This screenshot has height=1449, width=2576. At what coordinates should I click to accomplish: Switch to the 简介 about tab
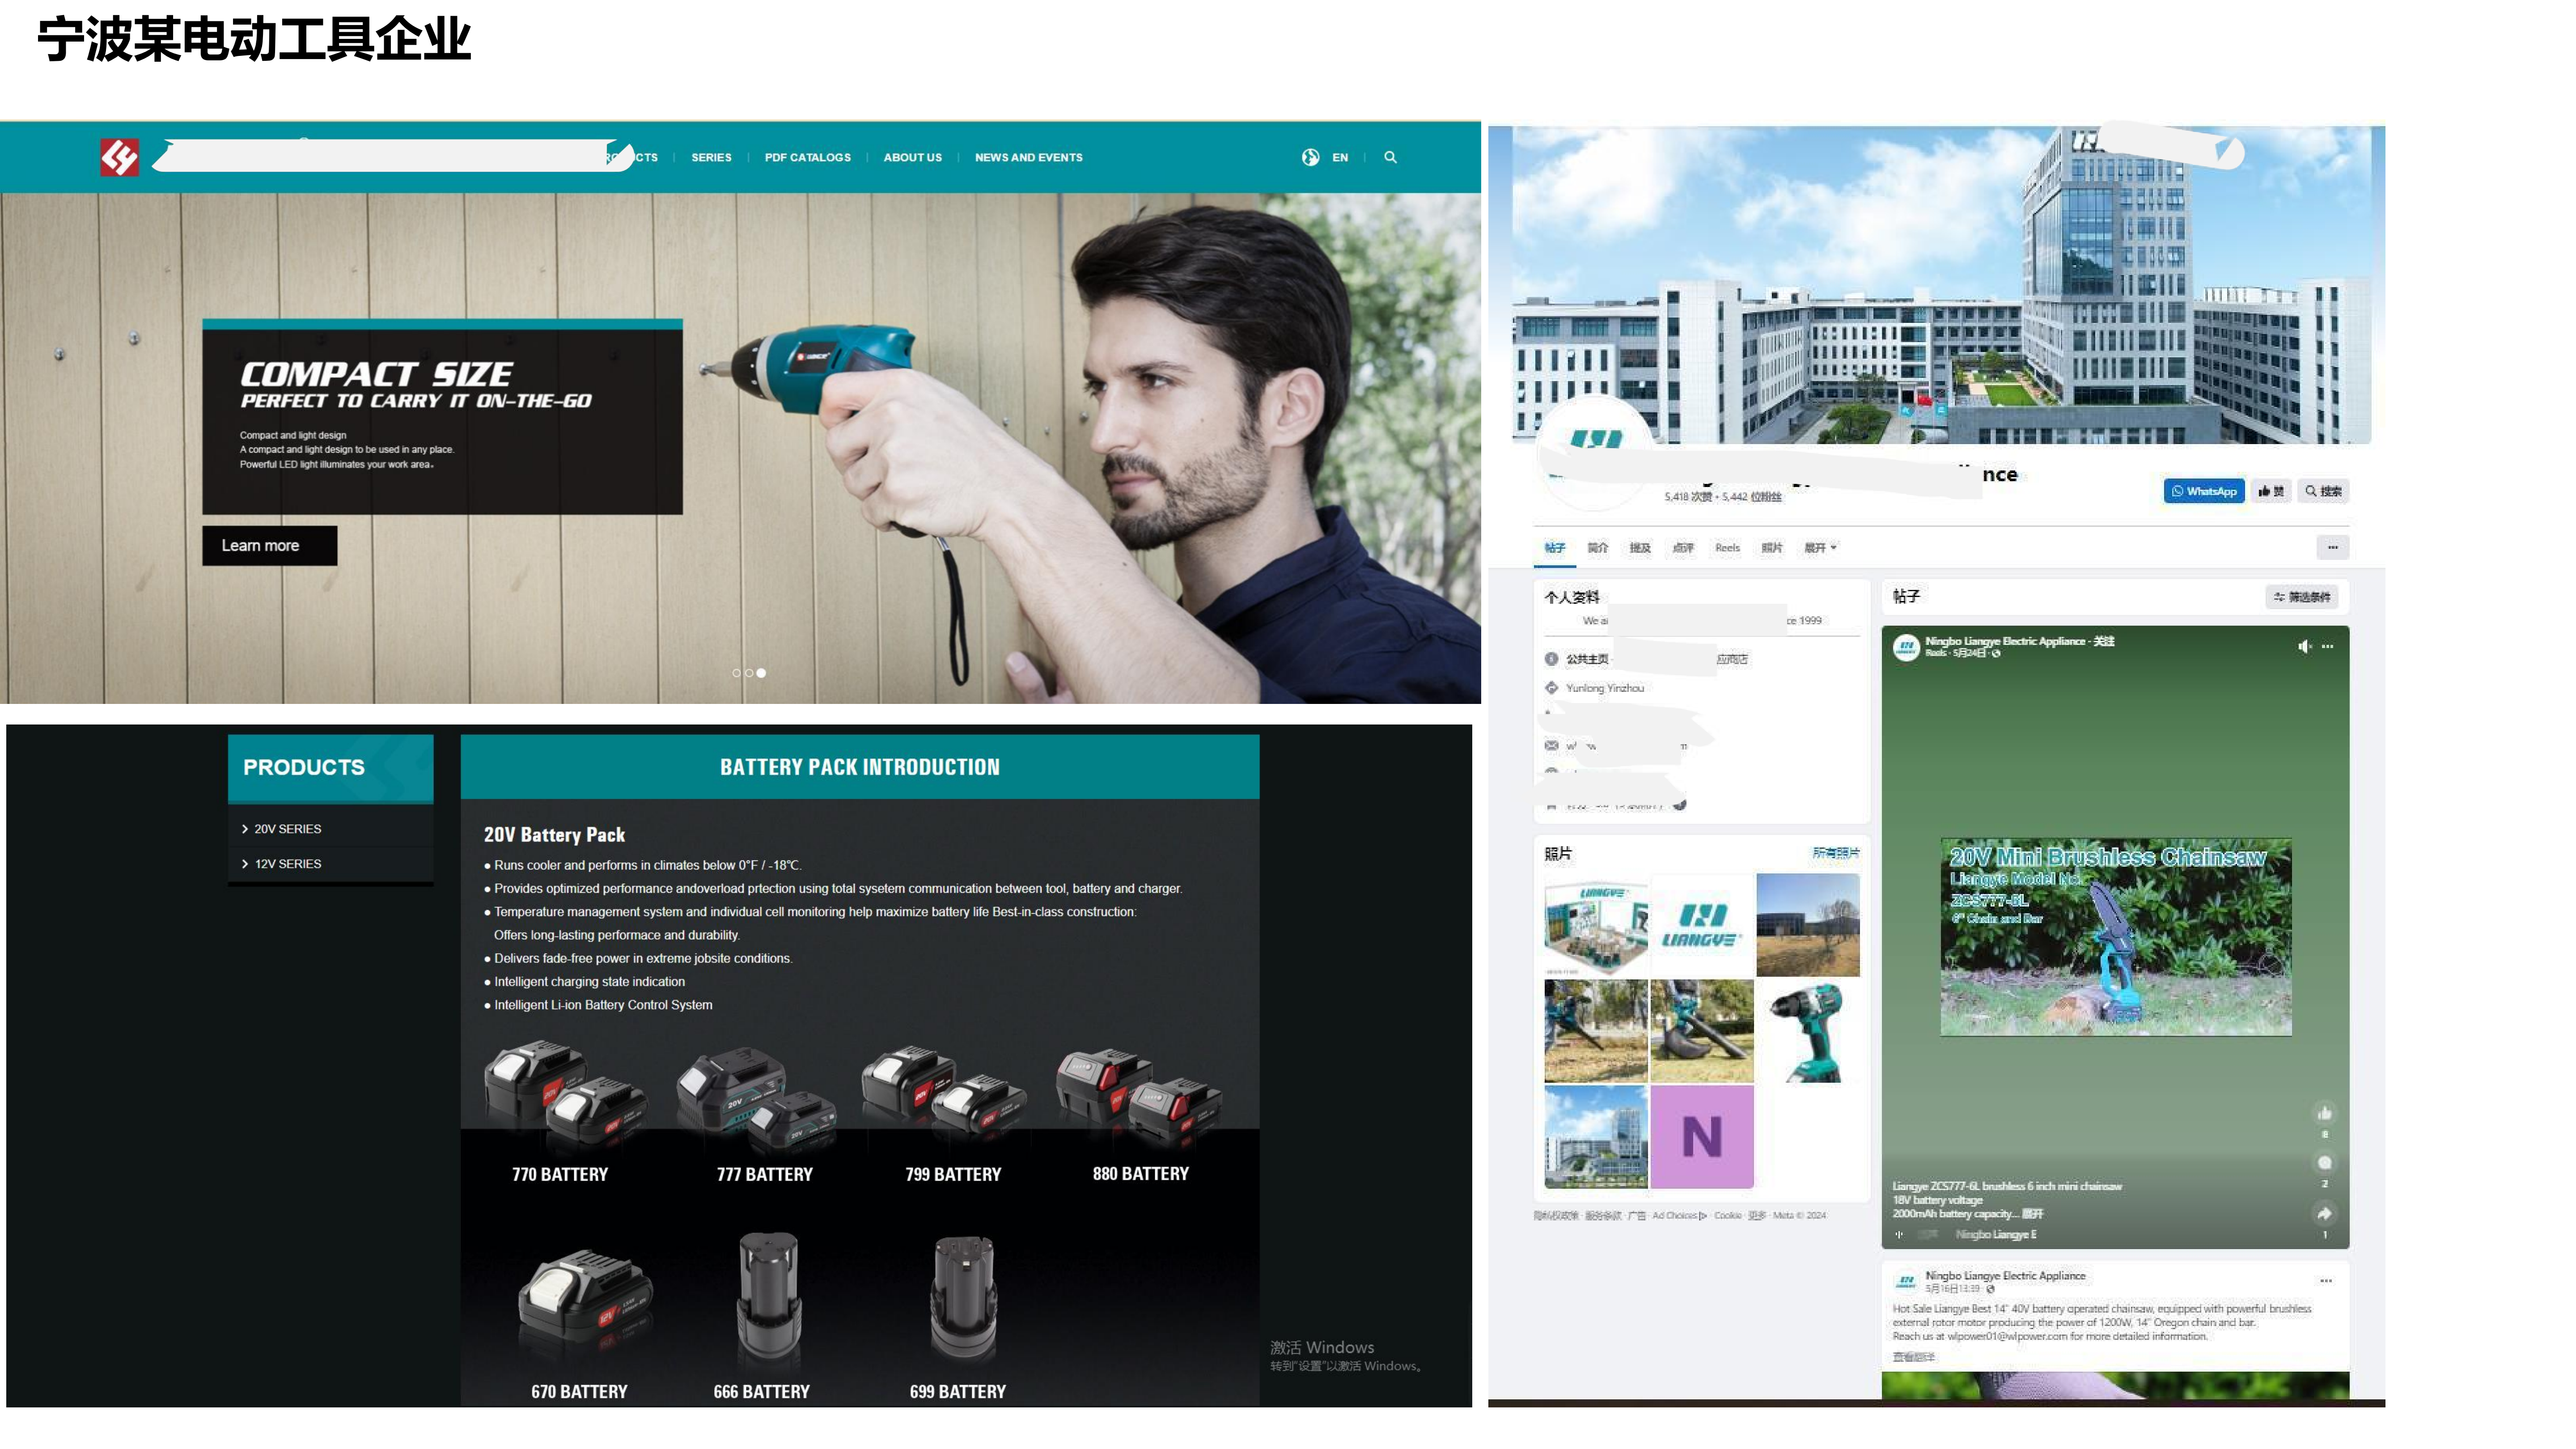(1597, 548)
